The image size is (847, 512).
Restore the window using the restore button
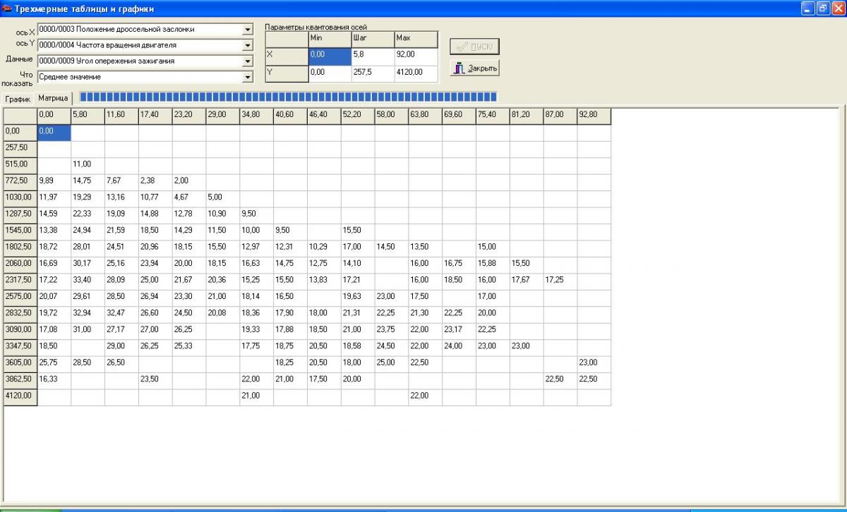coord(823,8)
